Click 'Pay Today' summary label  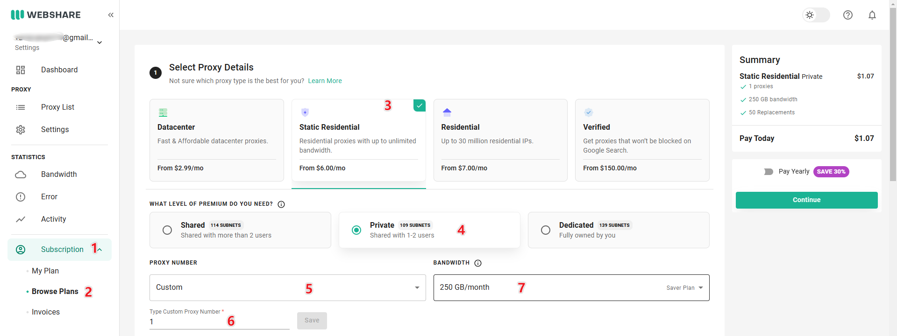757,139
